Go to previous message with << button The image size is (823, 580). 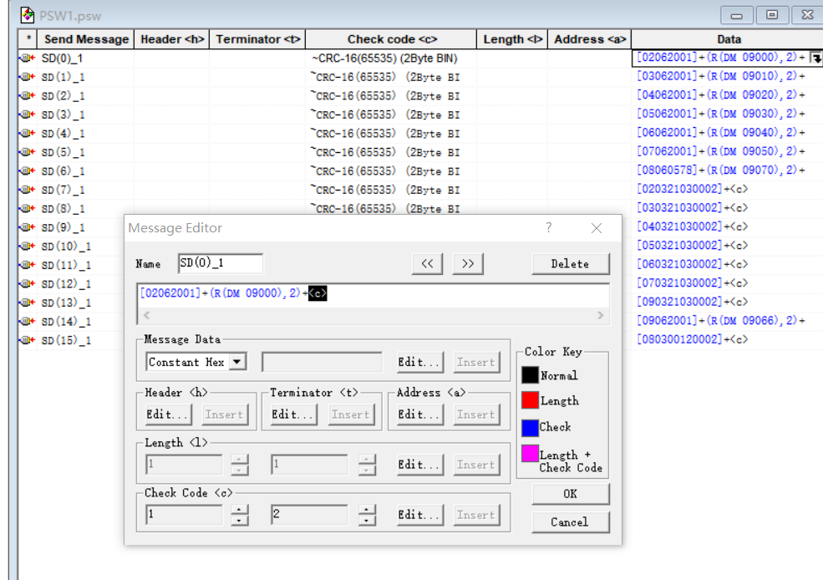(x=427, y=264)
